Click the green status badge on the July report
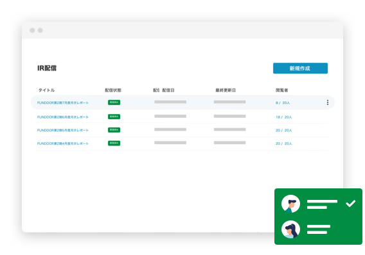365x255 pixels. click(114, 103)
